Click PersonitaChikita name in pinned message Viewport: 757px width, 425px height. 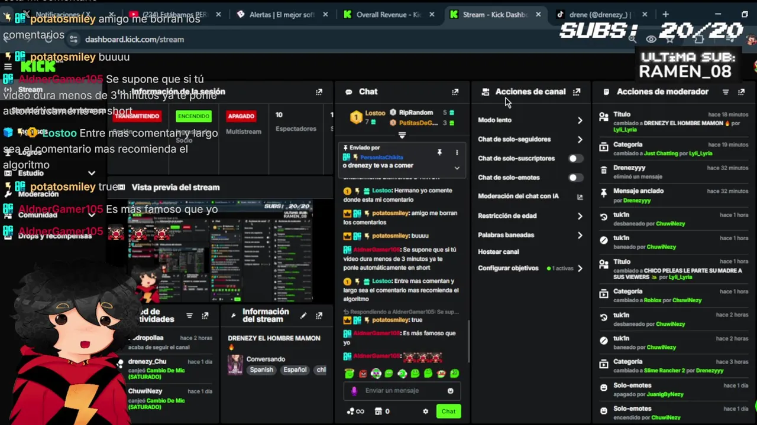point(381,158)
